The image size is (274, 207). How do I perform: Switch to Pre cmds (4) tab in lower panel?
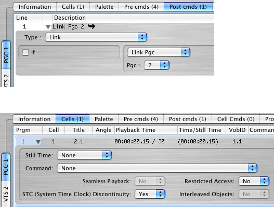click(141, 119)
